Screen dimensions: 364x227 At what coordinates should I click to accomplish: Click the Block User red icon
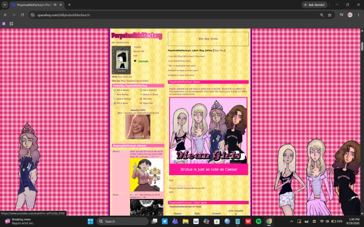pyautogui.click(x=141, y=99)
